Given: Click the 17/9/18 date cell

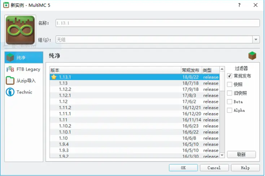Looking at the screenshot, I should pyautogui.click(x=190, y=89).
